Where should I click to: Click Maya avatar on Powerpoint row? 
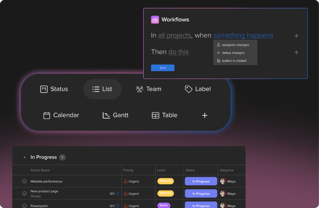pyautogui.click(x=223, y=205)
